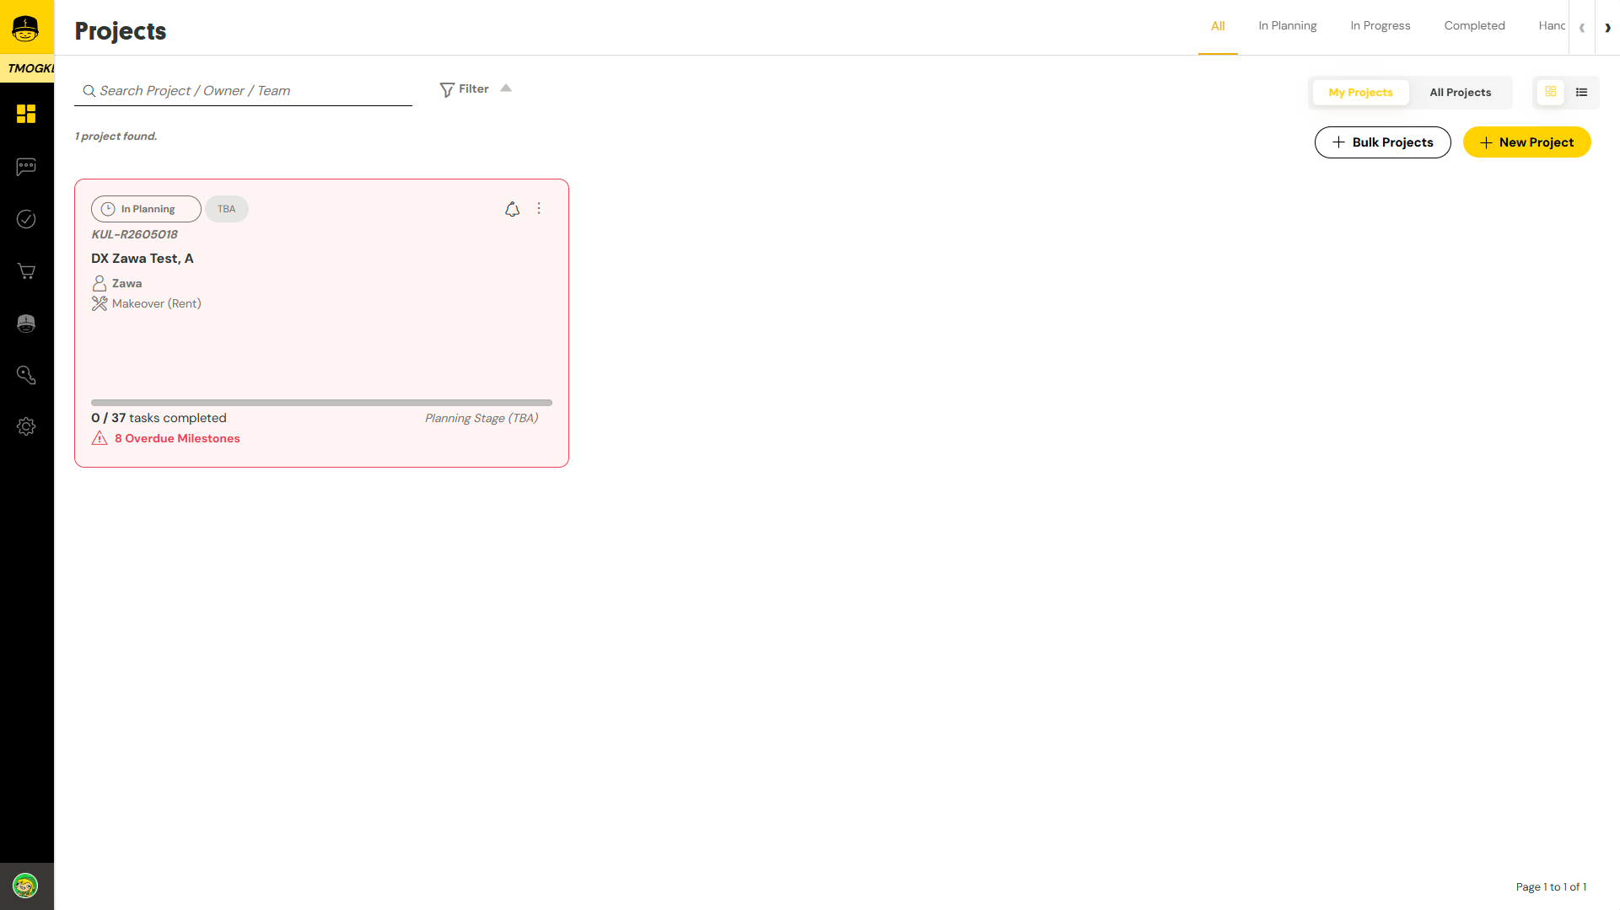
Task: Click the 1 project found text
Action: click(116, 136)
